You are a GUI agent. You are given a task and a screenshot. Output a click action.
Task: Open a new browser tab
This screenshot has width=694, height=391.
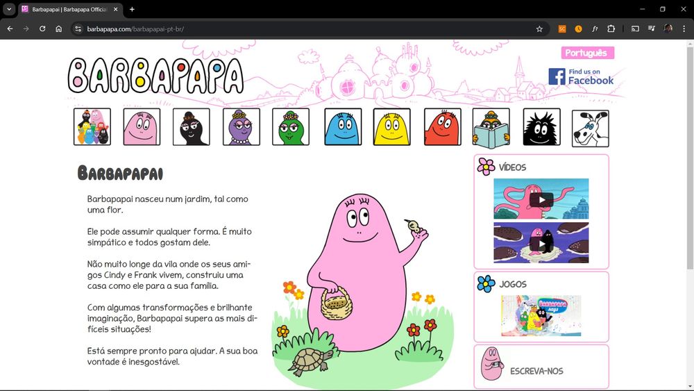pyautogui.click(x=132, y=9)
